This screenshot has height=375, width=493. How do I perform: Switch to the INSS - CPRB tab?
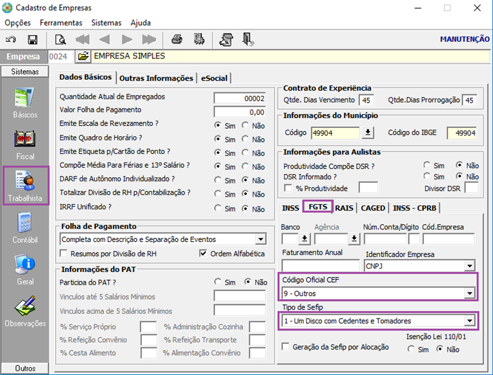click(x=415, y=208)
